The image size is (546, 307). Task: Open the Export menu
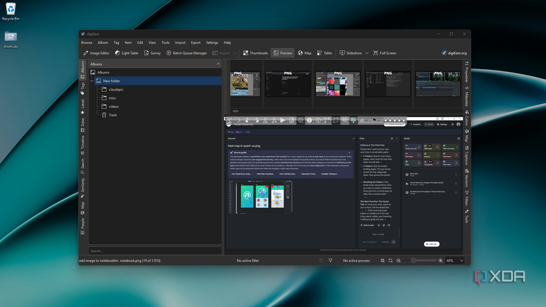[196, 43]
